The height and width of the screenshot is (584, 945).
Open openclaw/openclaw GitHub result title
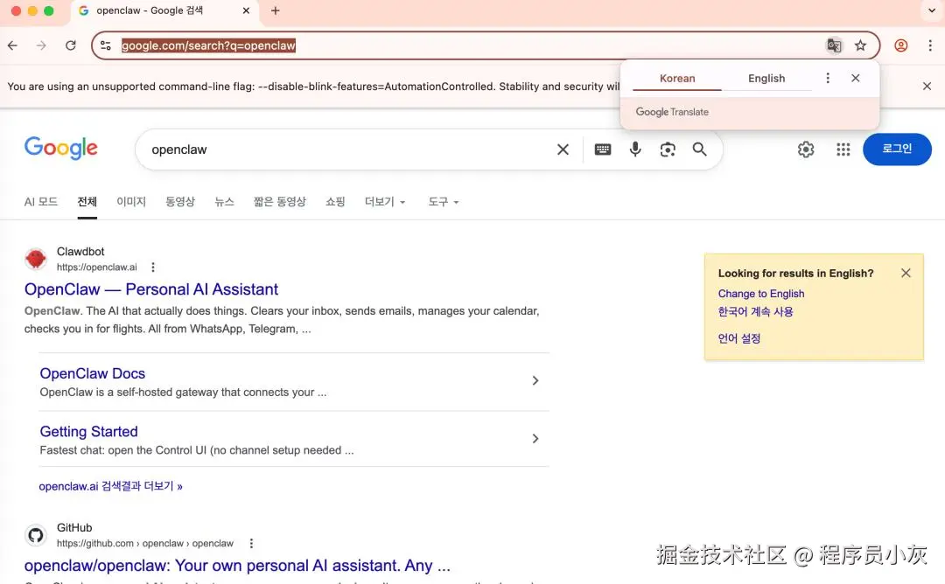click(237, 566)
